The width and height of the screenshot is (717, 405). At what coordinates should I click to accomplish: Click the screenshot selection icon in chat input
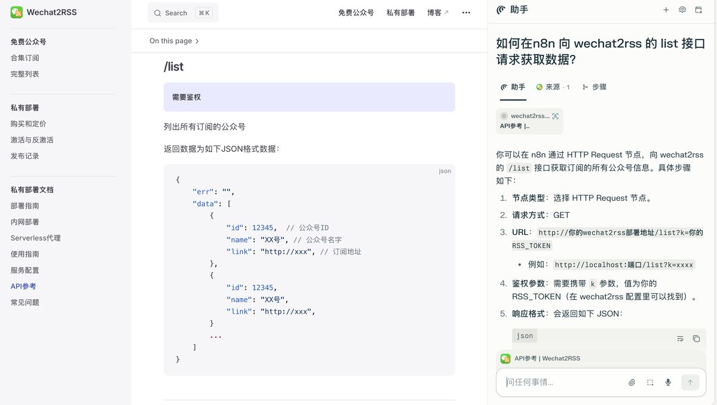649,382
